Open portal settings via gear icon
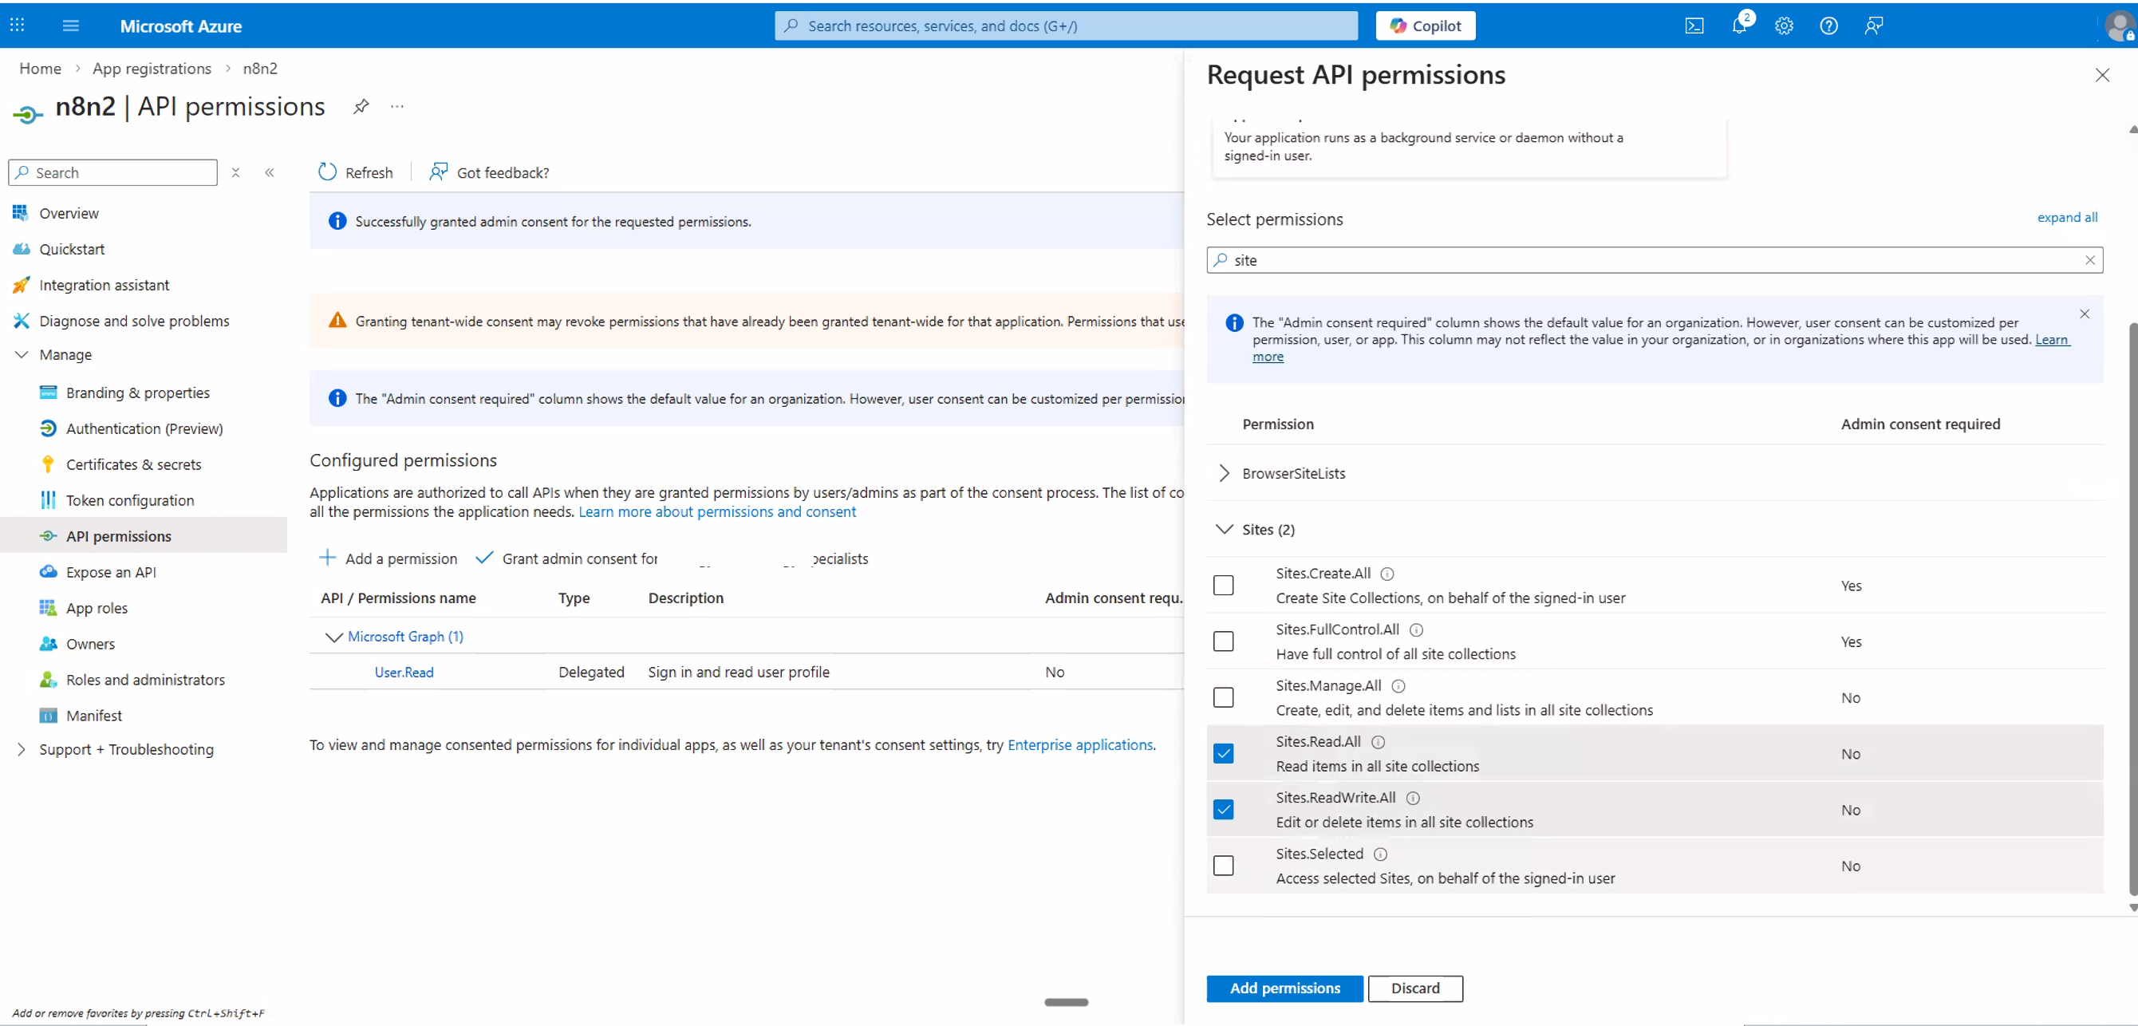This screenshot has width=2138, height=1026. tap(1784, 26)
